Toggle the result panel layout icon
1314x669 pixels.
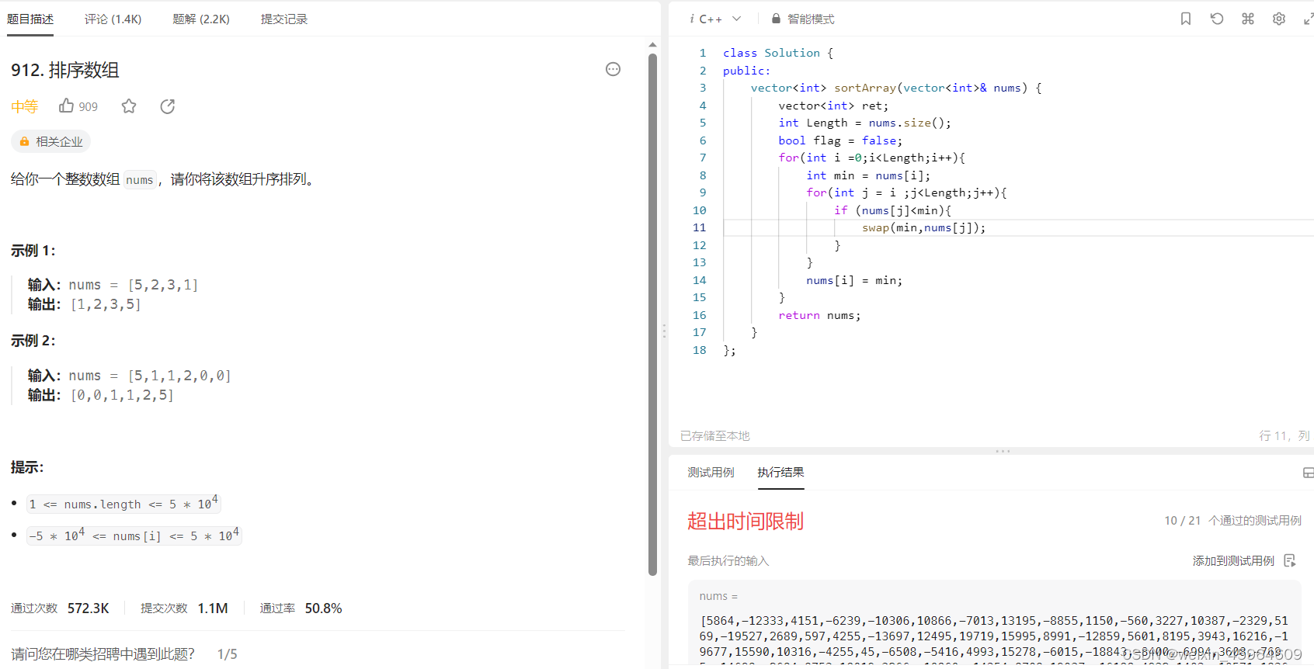pos(1308,473)
